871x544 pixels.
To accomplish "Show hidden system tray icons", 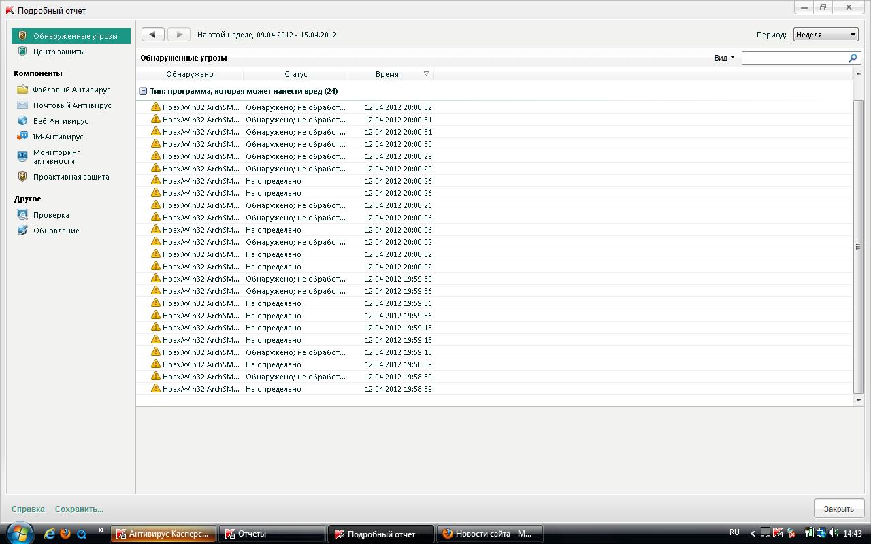I will pyautogui.click(x=752, y=534).
